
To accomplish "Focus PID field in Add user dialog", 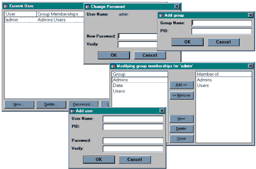I will pyautogui.click(x=133, y=127).
